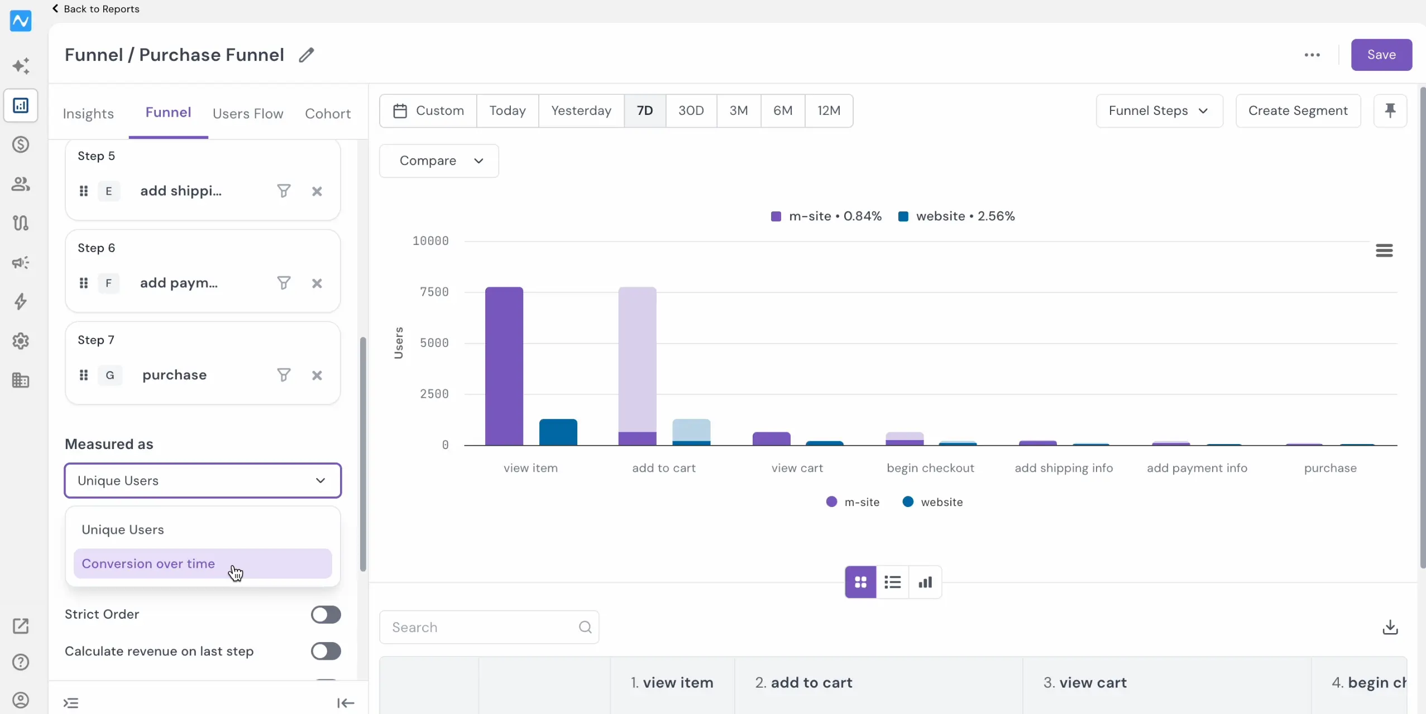Select Conversion over time option
The image size is (1426, 714).
pyautogui.click(x=203, y=563)
